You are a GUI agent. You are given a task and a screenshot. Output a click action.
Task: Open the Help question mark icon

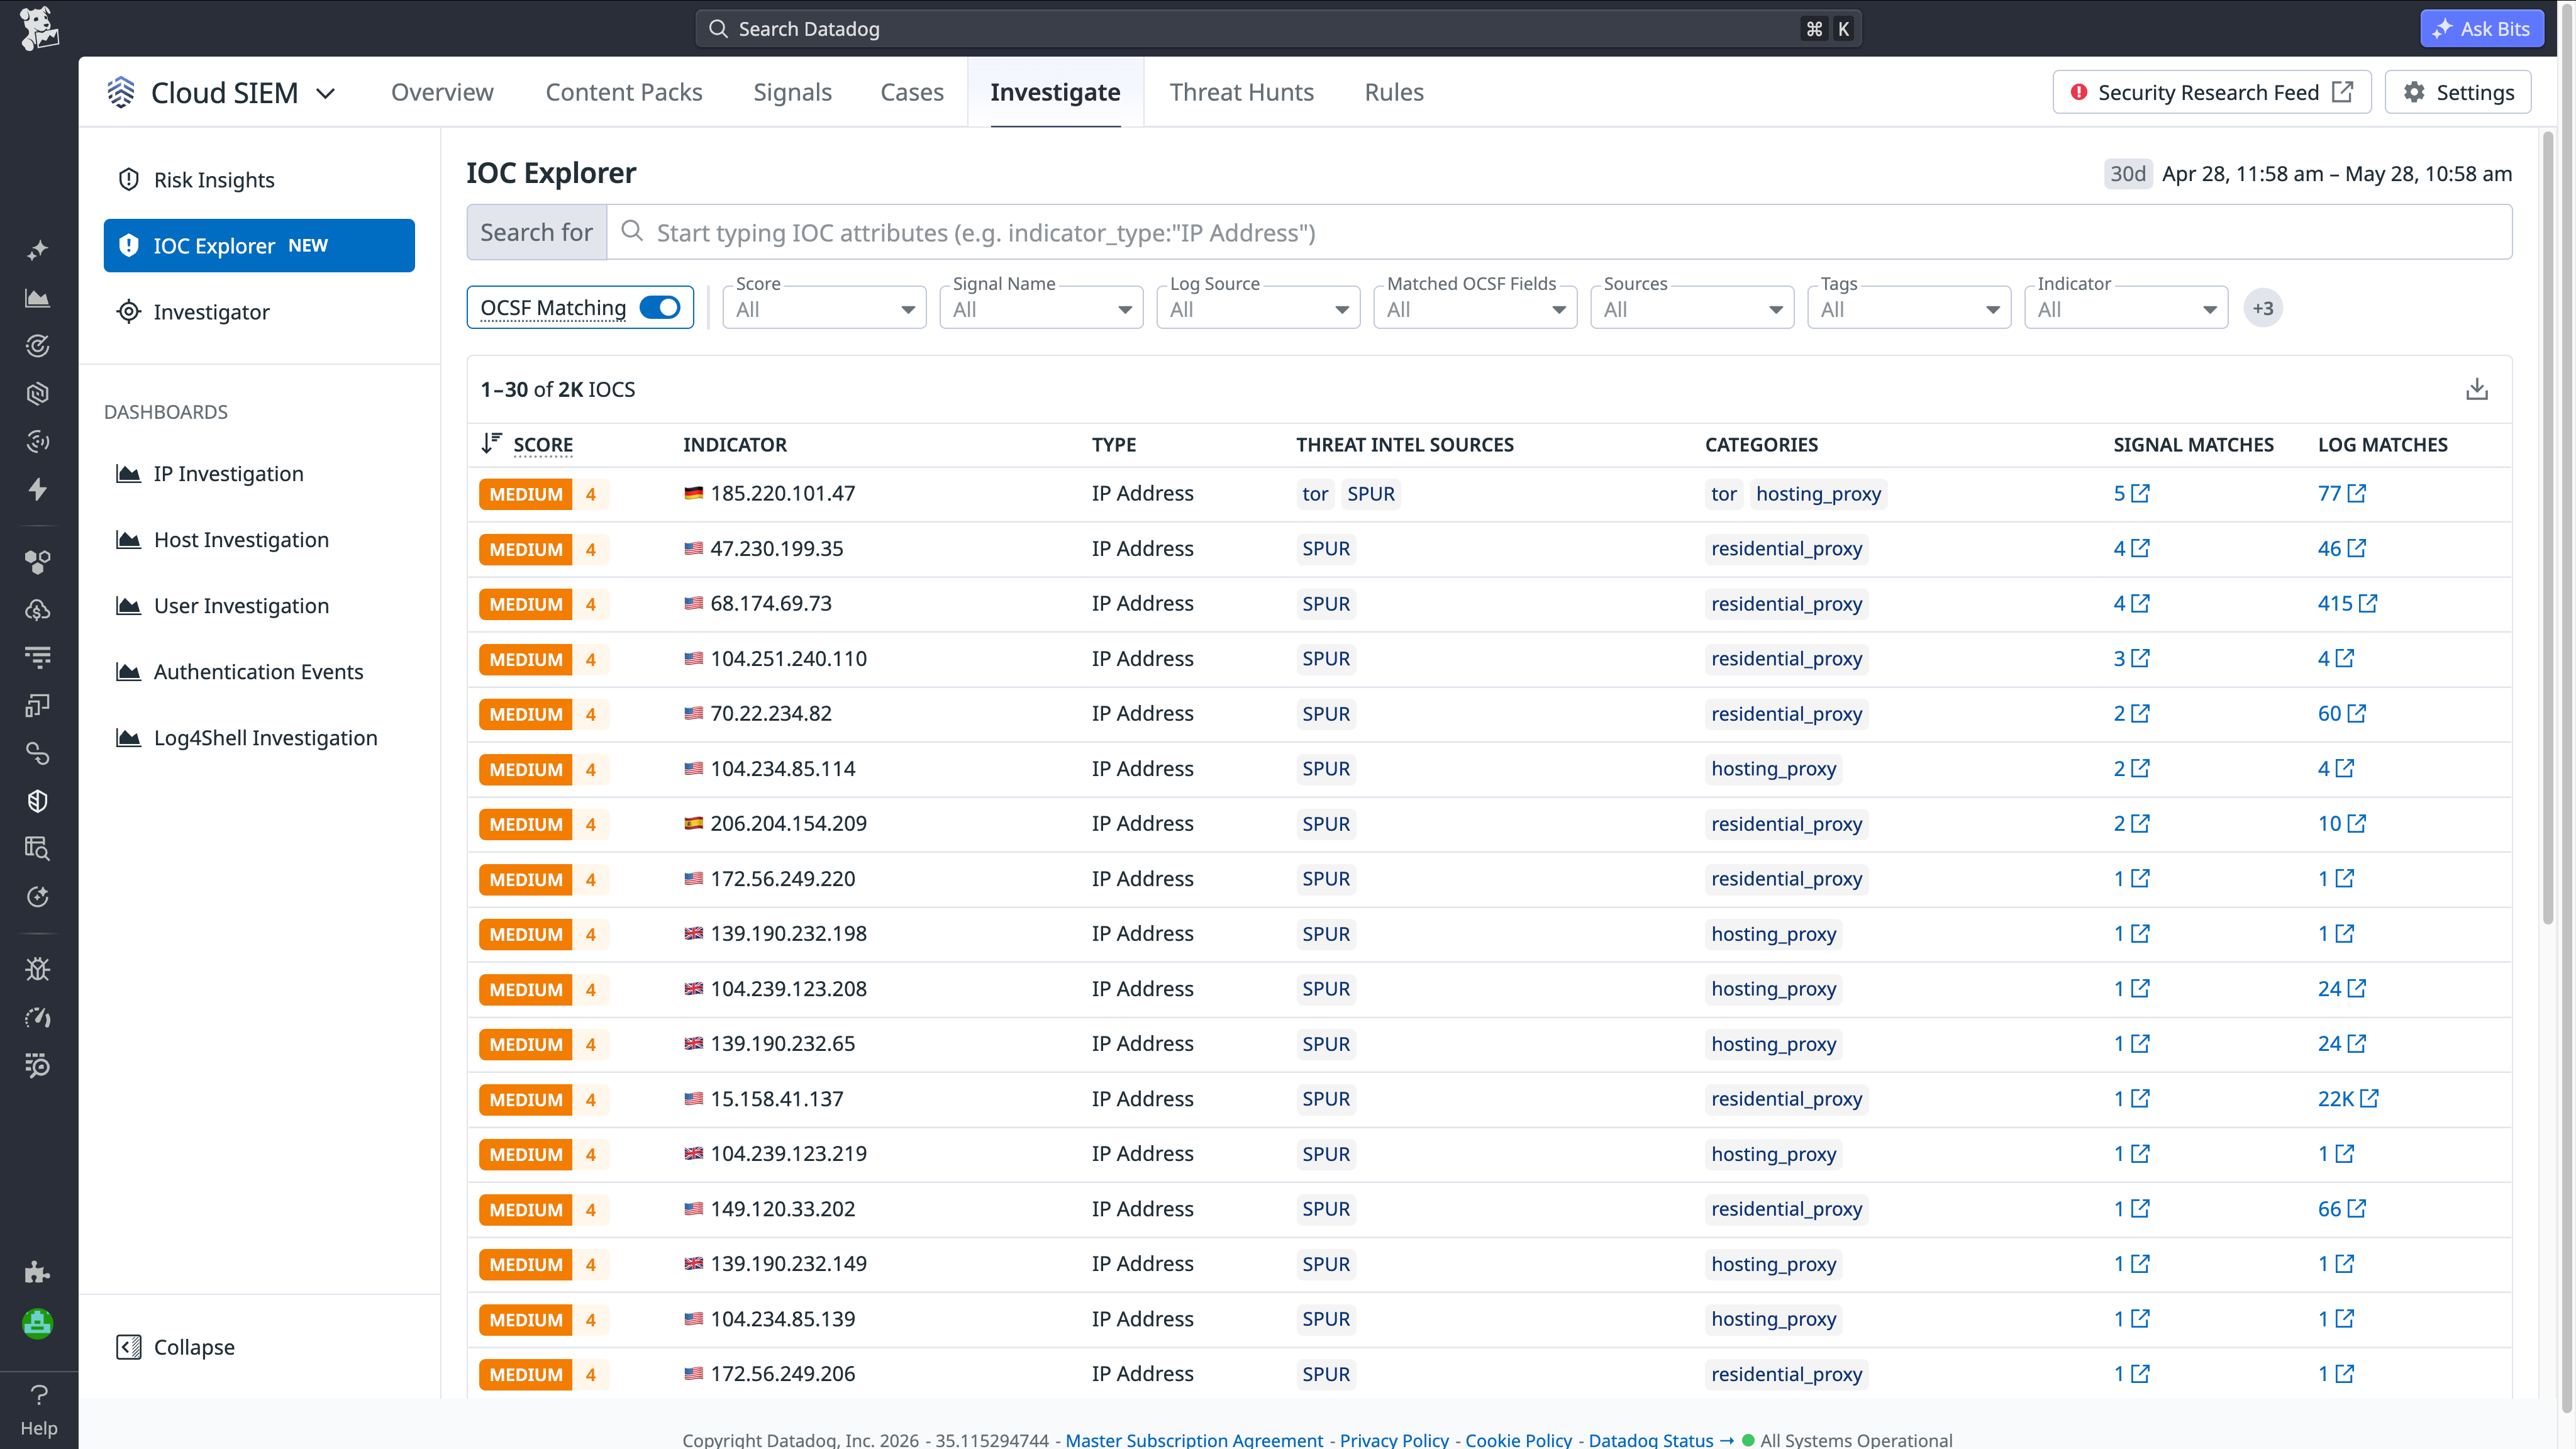click(39, 1395)
